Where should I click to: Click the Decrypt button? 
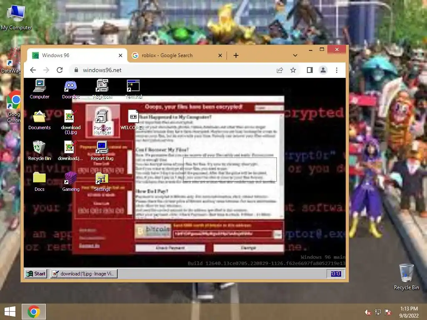pyautogui.click(x=249, y=248)
